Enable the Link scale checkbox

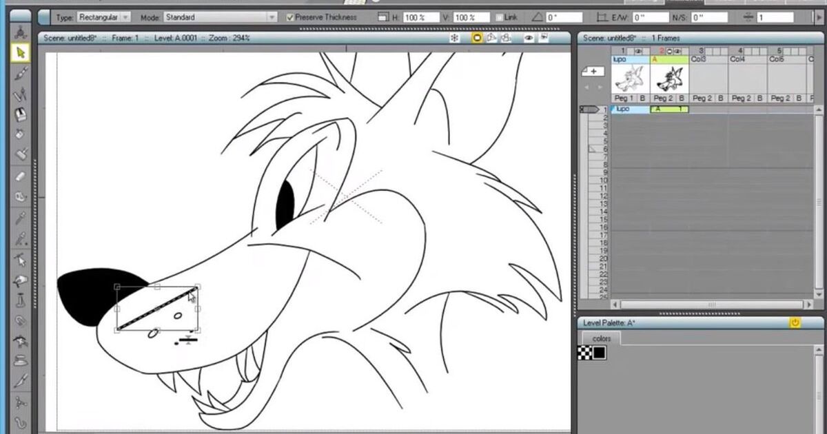tap(499, 17)
